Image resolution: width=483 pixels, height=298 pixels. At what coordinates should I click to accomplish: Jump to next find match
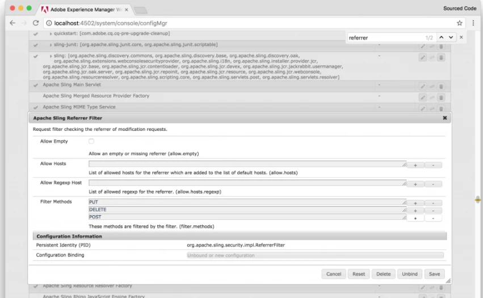[451, 37]
